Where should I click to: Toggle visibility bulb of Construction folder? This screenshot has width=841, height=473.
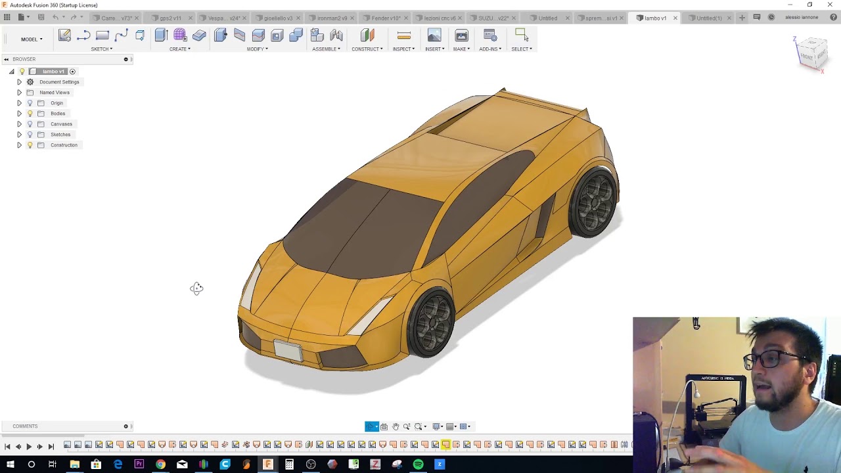[30, 145]
